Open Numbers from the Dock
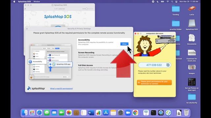The image size is (211, 118). tap(99, 113)
